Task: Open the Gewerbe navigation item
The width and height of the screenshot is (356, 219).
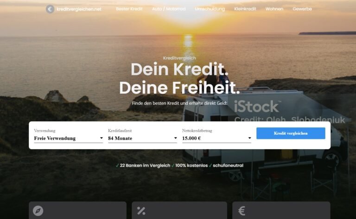Action: [302, 9]
